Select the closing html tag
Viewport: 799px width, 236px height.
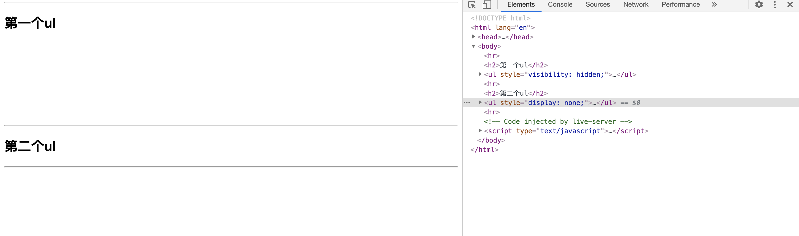point(484,150)
